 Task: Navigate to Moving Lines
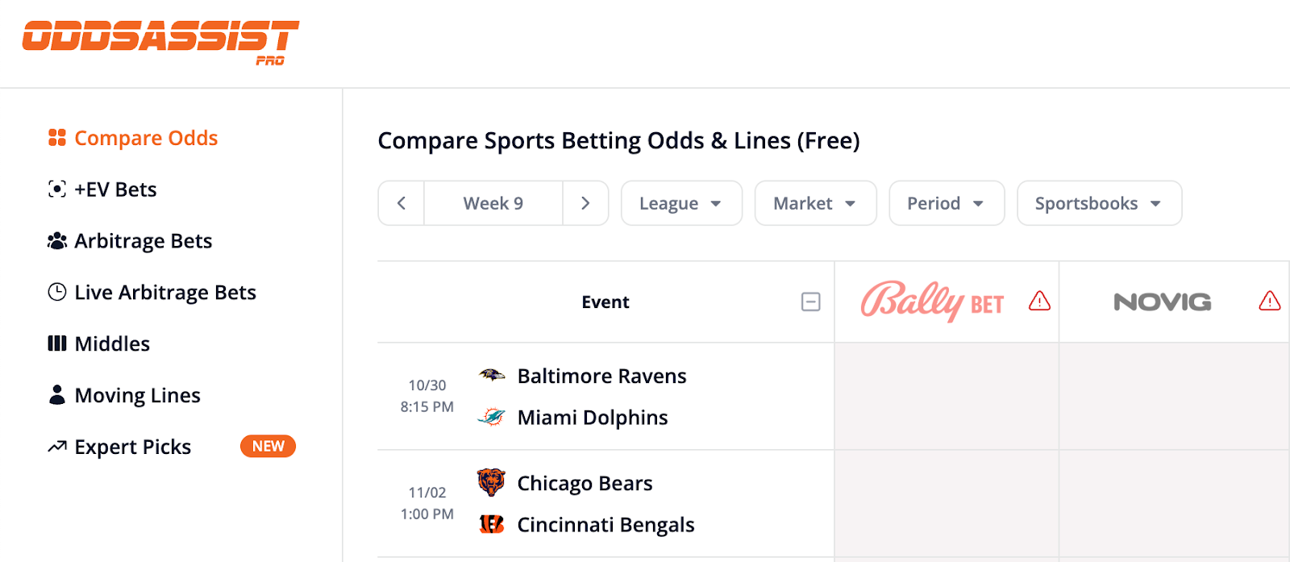click(x=137, y=395)
